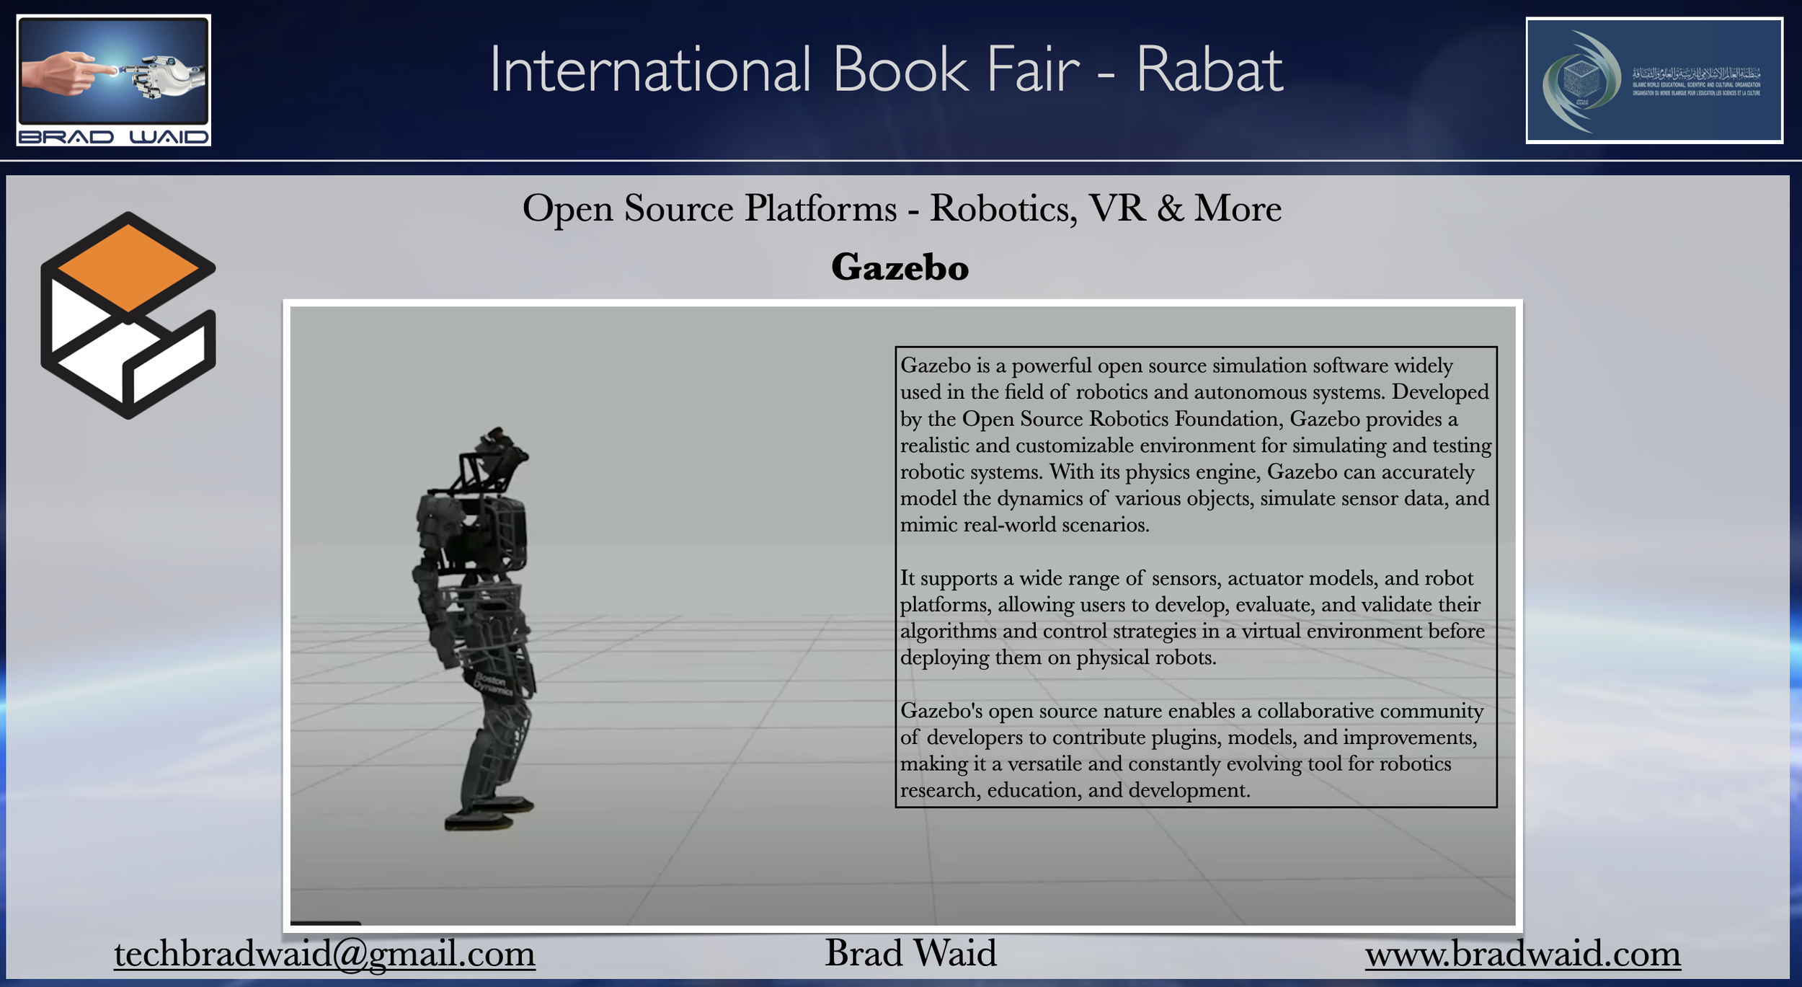Open the techbradwaid@gmail.com email link

(324, 954)
